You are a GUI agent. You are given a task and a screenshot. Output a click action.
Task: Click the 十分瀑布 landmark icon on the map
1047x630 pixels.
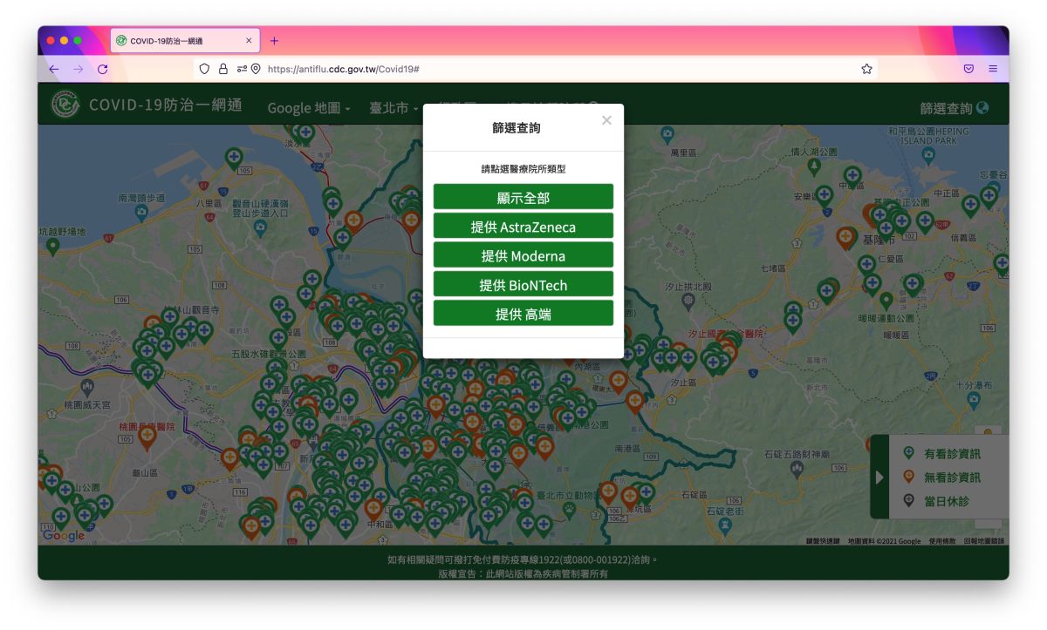(x=974, y=401)
